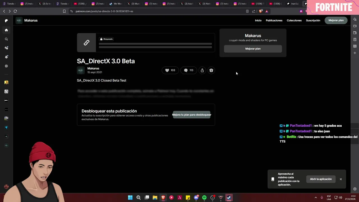Open Patreon search in the sidebar
This screenshot has width=359, height=202.
pos(6,39)
